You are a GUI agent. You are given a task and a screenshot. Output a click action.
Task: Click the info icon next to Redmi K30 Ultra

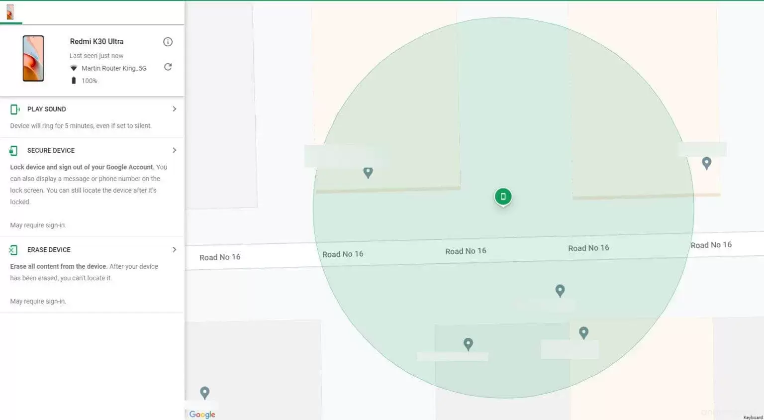pos(168,42)
